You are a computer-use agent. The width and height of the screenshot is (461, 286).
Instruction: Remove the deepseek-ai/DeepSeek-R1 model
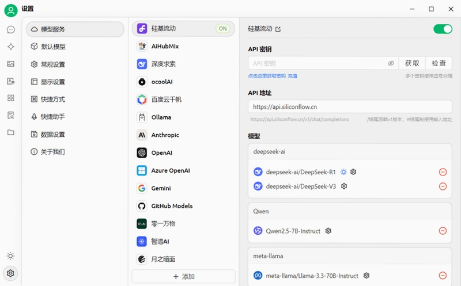tap(443, 172)
